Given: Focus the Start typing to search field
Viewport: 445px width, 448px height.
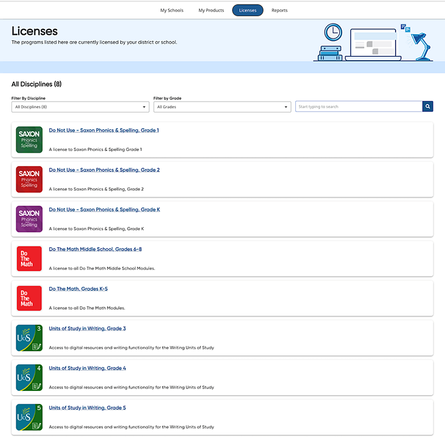Looking at the screenshot, I should pyautogui.click(x=358, y=106).
